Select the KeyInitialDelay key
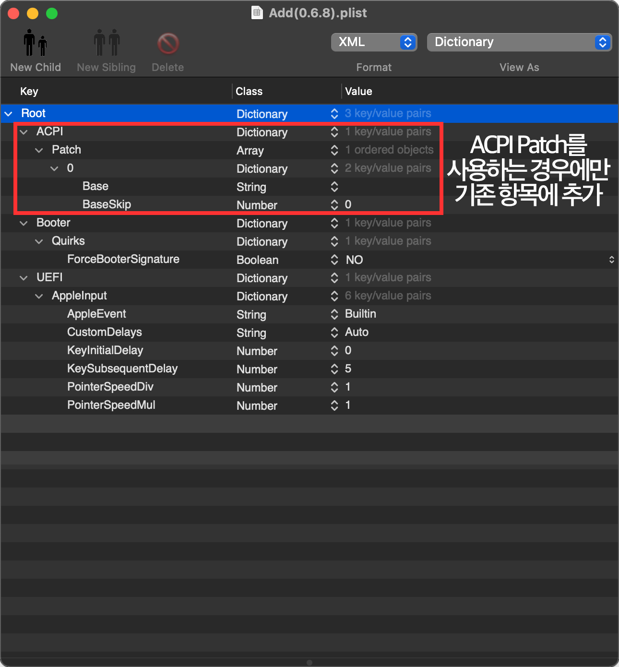This screenshot has width=619, height=667. (x=105, y=350)
